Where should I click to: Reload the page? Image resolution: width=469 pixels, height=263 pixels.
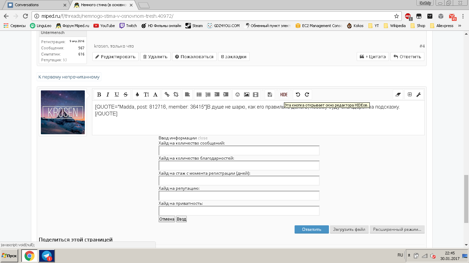pyautogui.click(x=25, y=16)
